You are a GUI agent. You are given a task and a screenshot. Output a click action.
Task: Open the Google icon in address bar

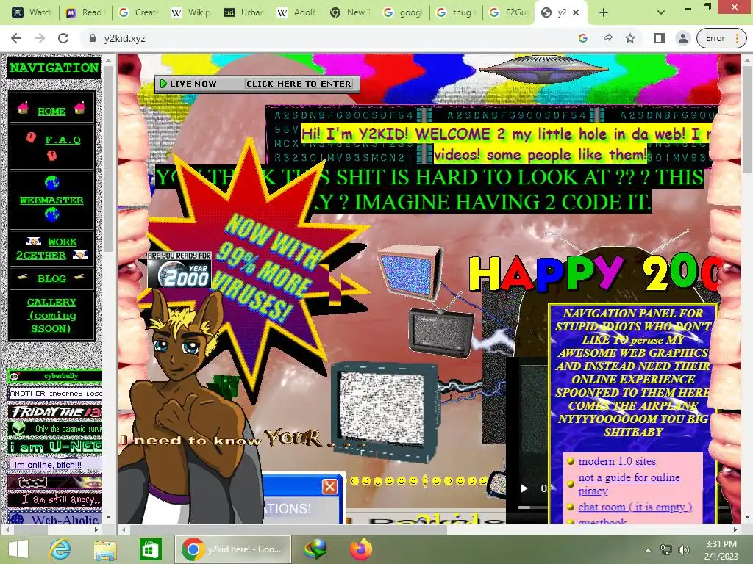pos(583,38)
